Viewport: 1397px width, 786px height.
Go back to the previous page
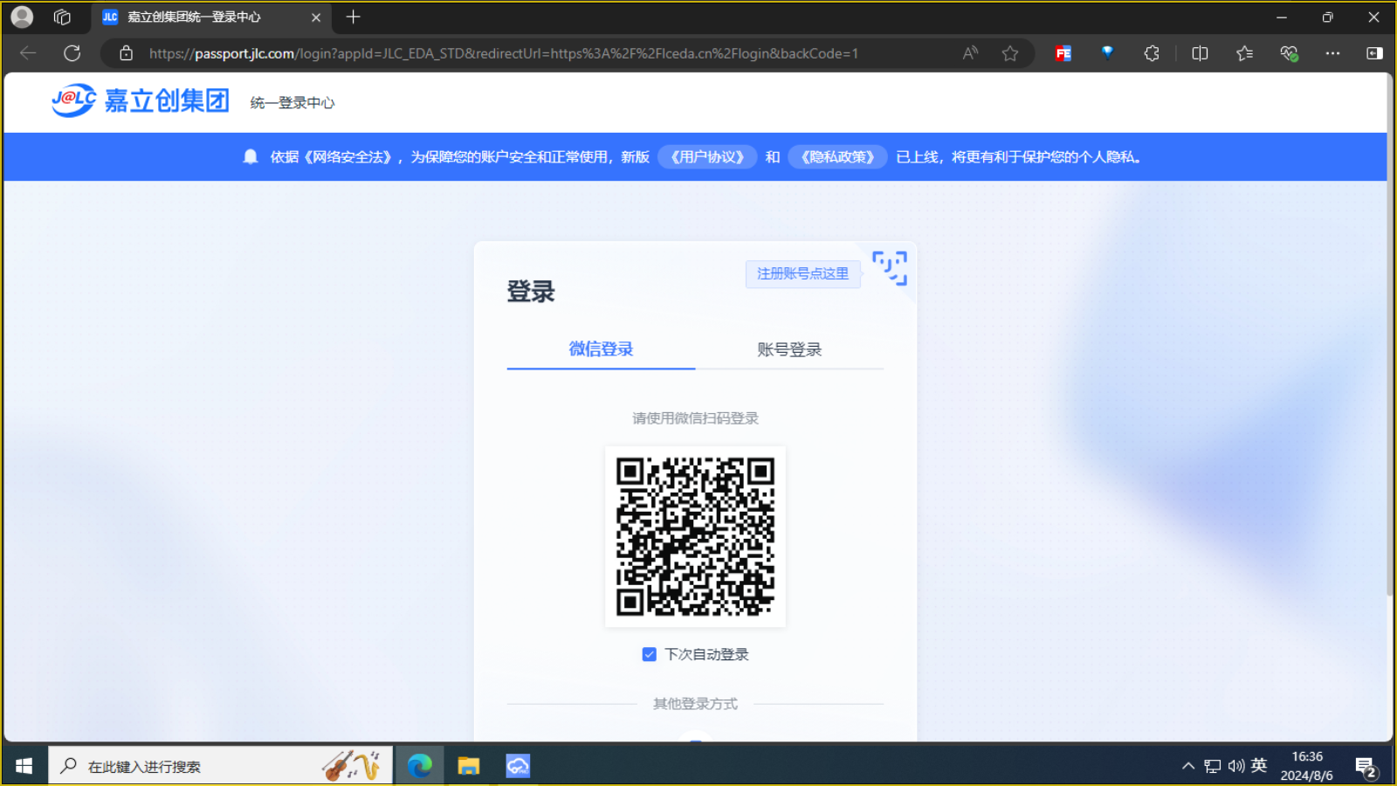28,53
